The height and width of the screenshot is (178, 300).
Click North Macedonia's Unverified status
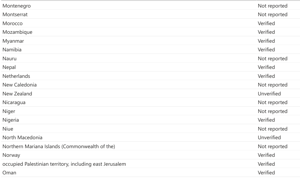coord(269,138)
